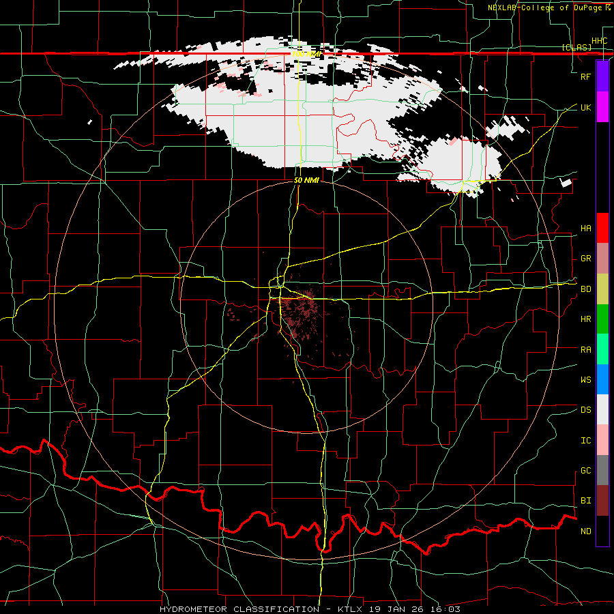
Task: Click the UK legend label
Action: coord(585,108)
